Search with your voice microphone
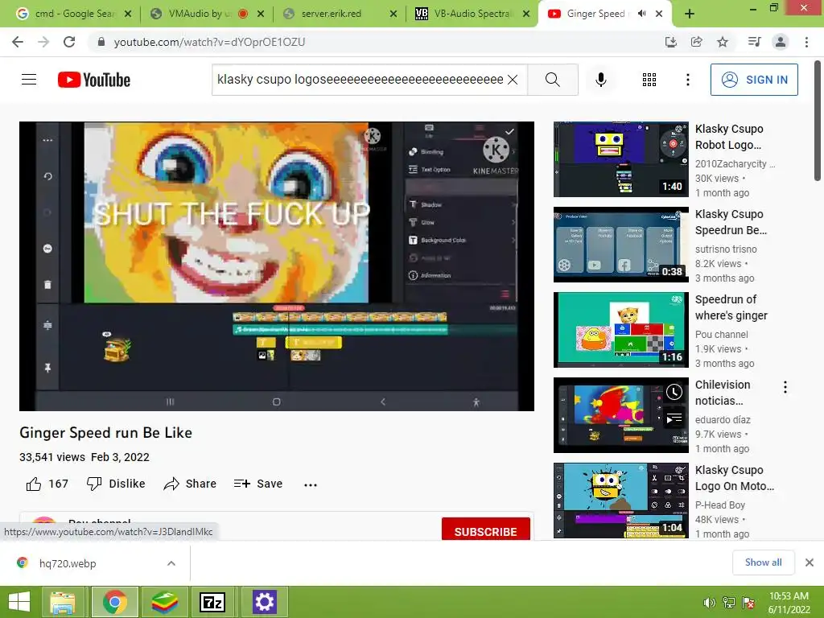The height and width of the screenshot is (618, 824). (601, 80)
